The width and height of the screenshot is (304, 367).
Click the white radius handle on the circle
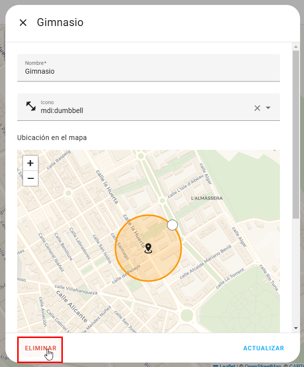[172, 225]
